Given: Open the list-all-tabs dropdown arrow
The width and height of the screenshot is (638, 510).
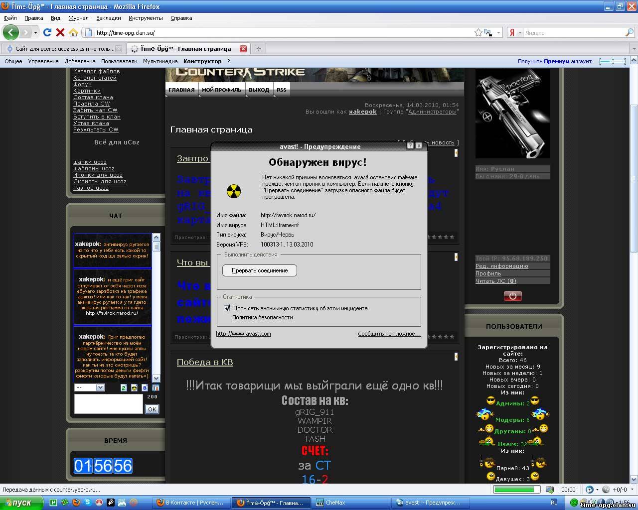Looking at the screenshot, I should click(x=634, y=48).
